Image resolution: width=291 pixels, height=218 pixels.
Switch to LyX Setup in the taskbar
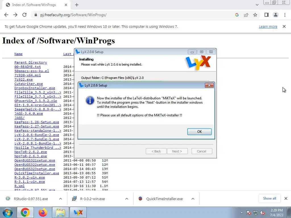pyautogui.click(x=78, y=212)
